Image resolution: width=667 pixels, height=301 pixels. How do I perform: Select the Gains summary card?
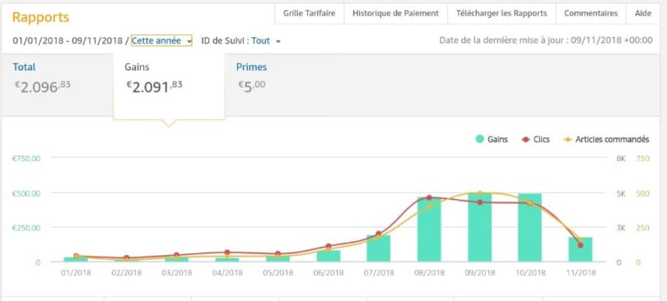click(x=169, y=86)
